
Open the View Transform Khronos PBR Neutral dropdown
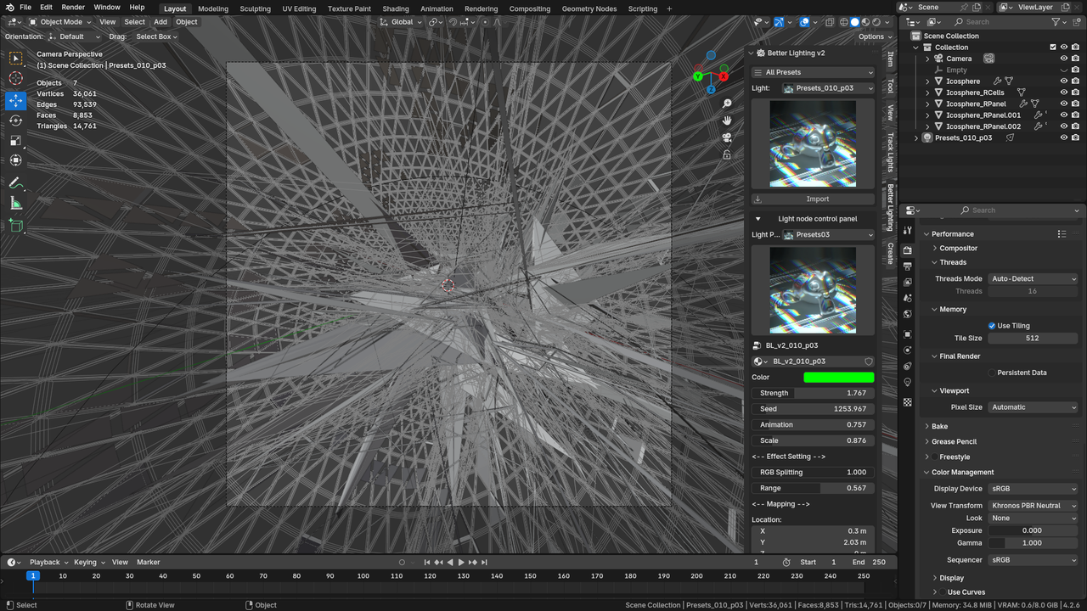coord(1033,506)
